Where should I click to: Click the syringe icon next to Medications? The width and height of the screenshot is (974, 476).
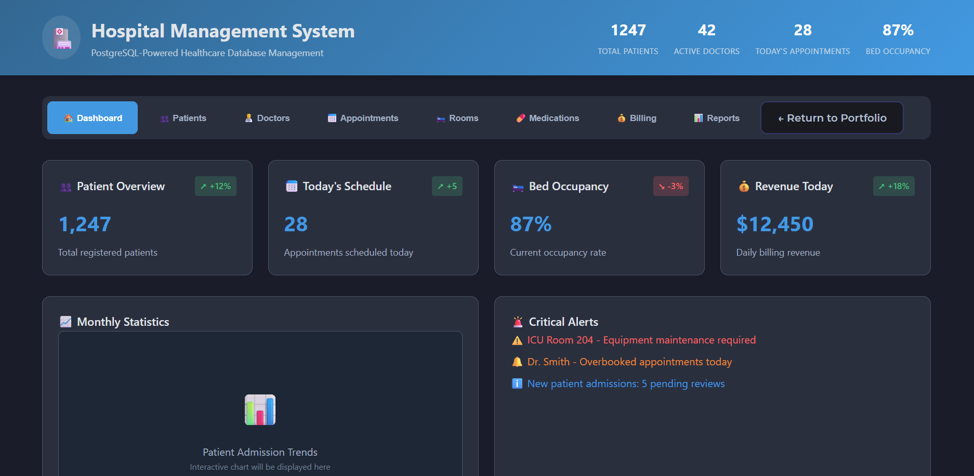(520, 118)
